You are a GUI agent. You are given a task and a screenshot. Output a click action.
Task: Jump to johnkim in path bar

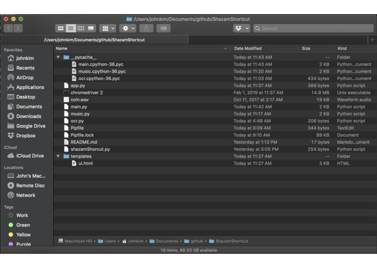(x=133, y=241)
